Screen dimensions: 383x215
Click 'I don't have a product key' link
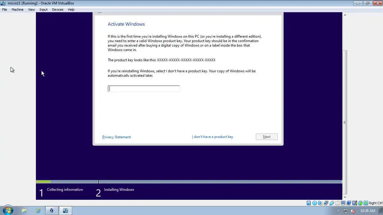[x=212, y=137]
